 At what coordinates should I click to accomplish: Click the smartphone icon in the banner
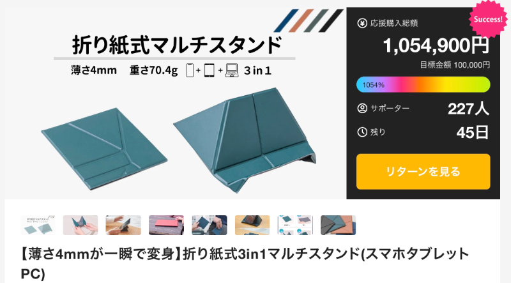click(x=190, y=70)
